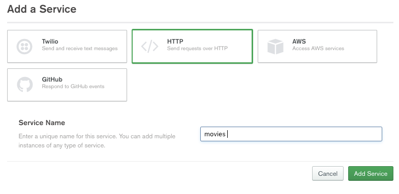Click "Respond to GitHub events" description
Viewport: 399px width, 194px height.
[73, 87]
